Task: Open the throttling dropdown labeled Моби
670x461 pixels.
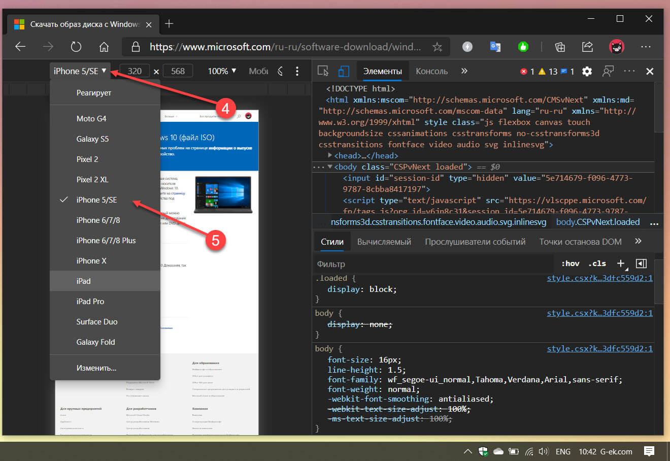Action: click(x=258, y=71)
